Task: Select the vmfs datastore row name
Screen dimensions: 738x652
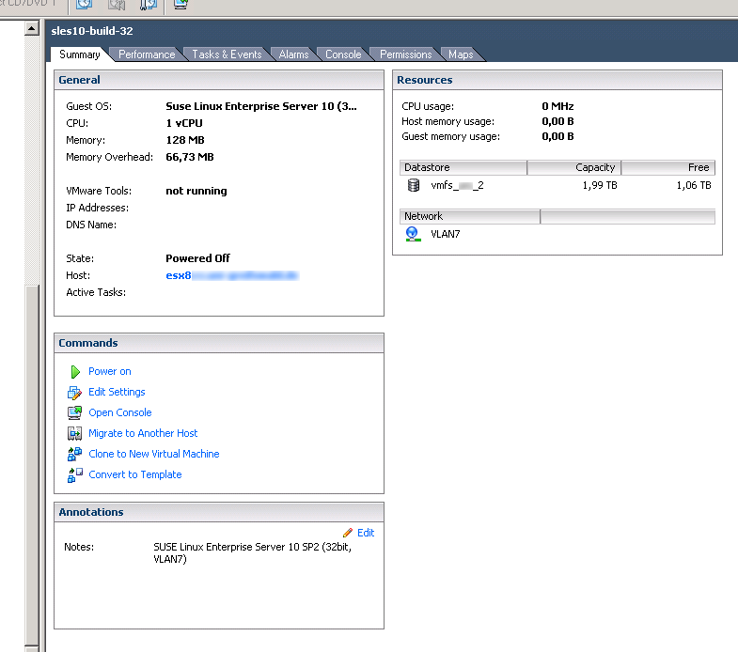Action: pos(457,185)
